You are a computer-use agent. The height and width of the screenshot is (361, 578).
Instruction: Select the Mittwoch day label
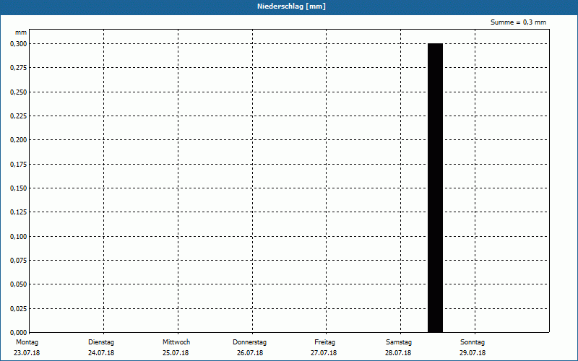coord(176,342)
